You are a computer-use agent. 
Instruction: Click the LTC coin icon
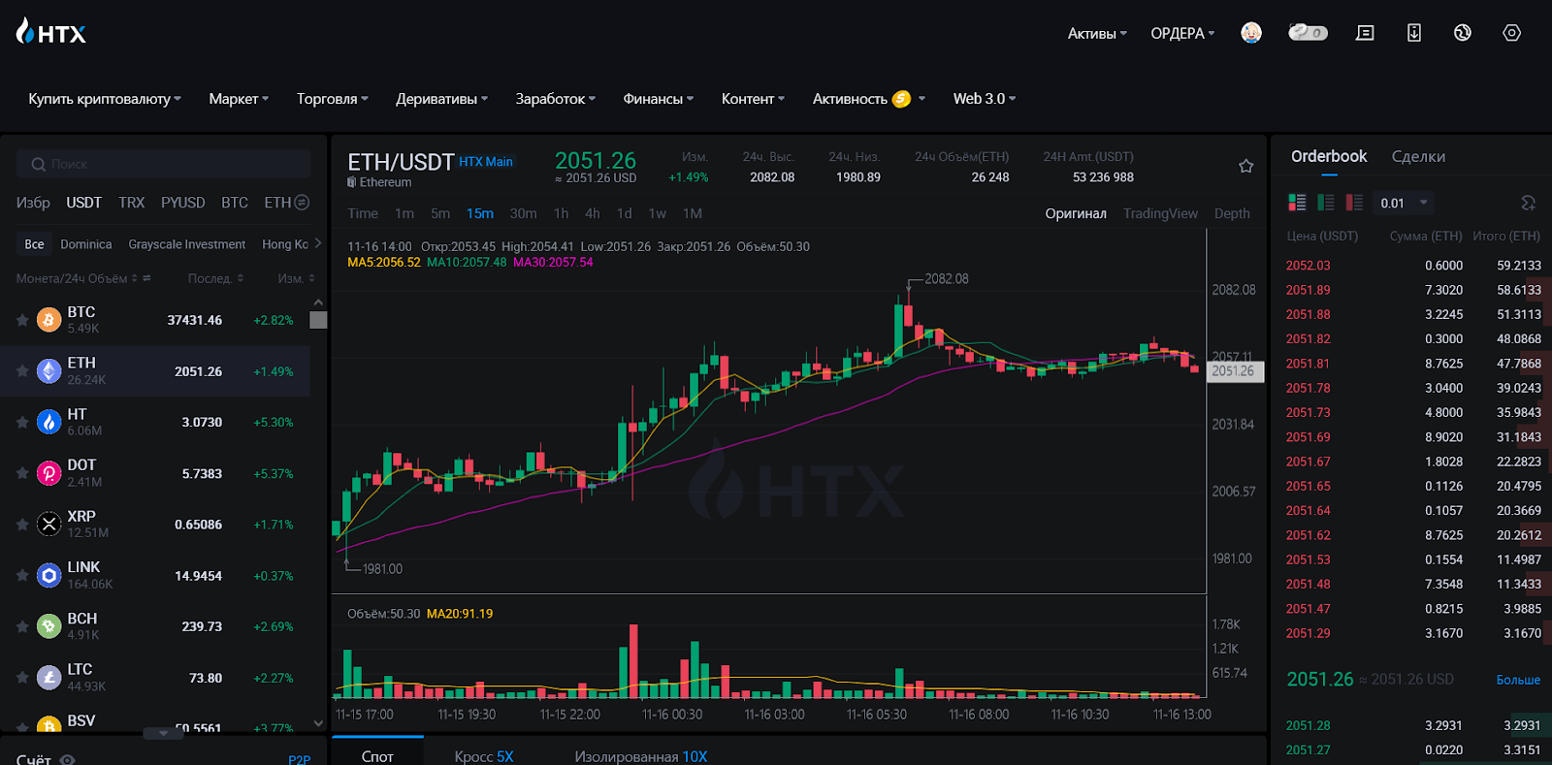pyautogui.click(x=48, y=678)
